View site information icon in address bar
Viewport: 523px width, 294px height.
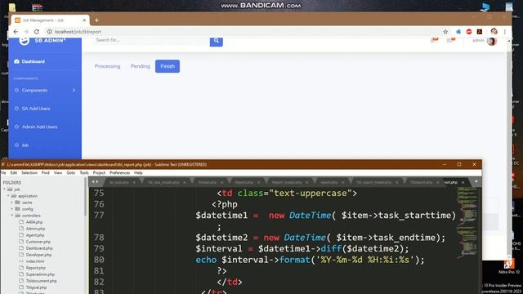tap(49, 32)
